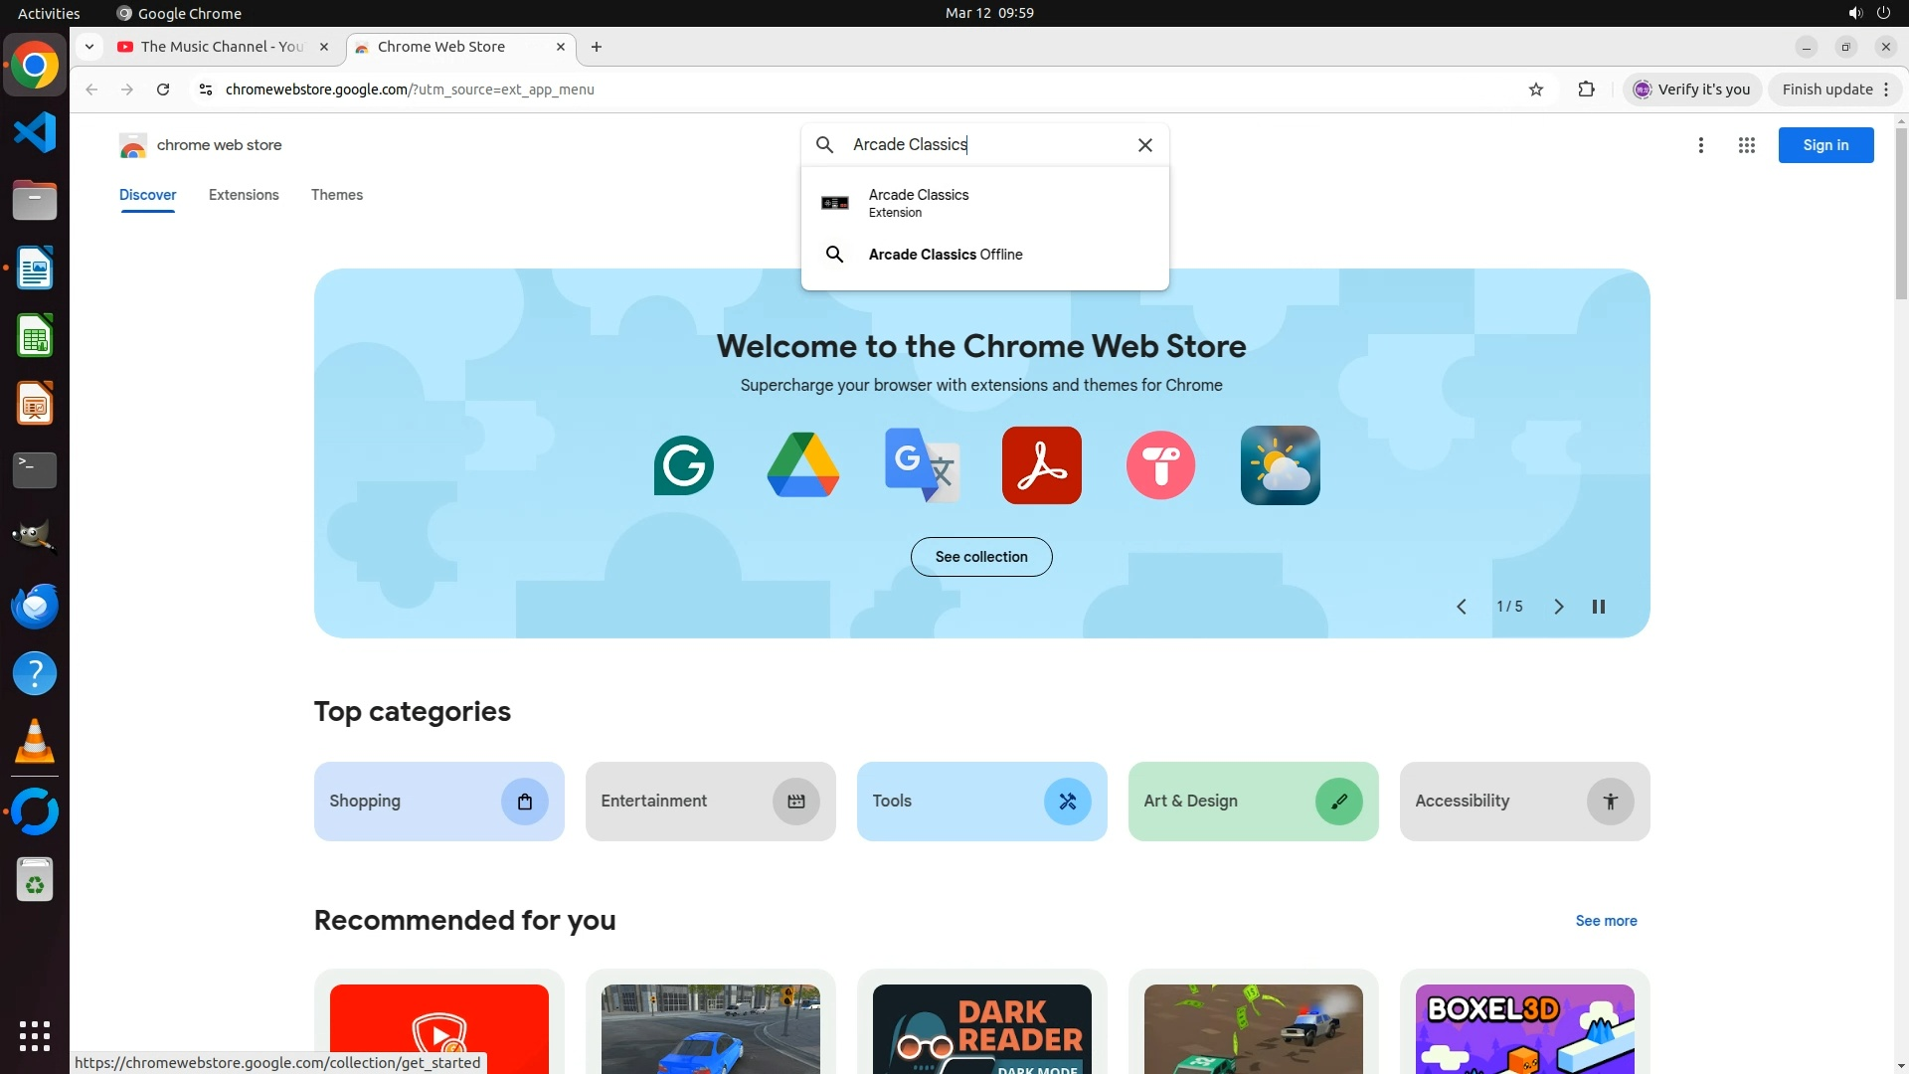Click the Grammarly icon in banner
1909x1074 pixels.
pos(683,465)
